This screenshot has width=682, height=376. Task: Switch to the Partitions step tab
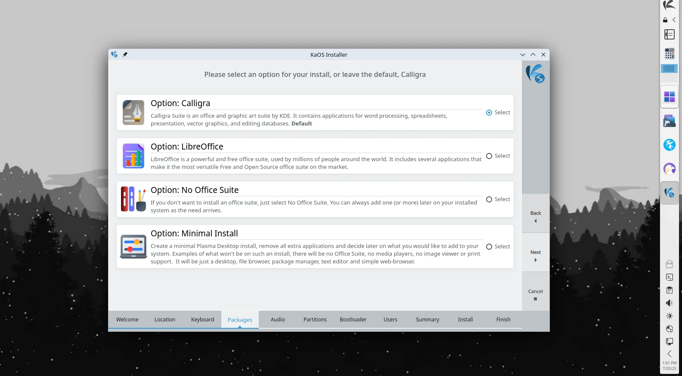[315, 320]
